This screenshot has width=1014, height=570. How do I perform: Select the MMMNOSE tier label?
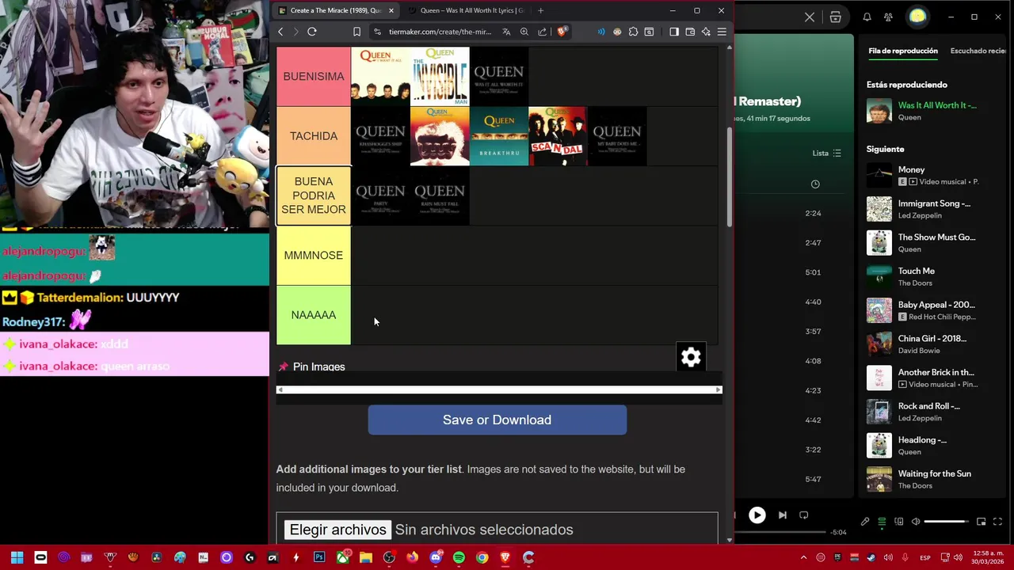[x=314, y=256]
